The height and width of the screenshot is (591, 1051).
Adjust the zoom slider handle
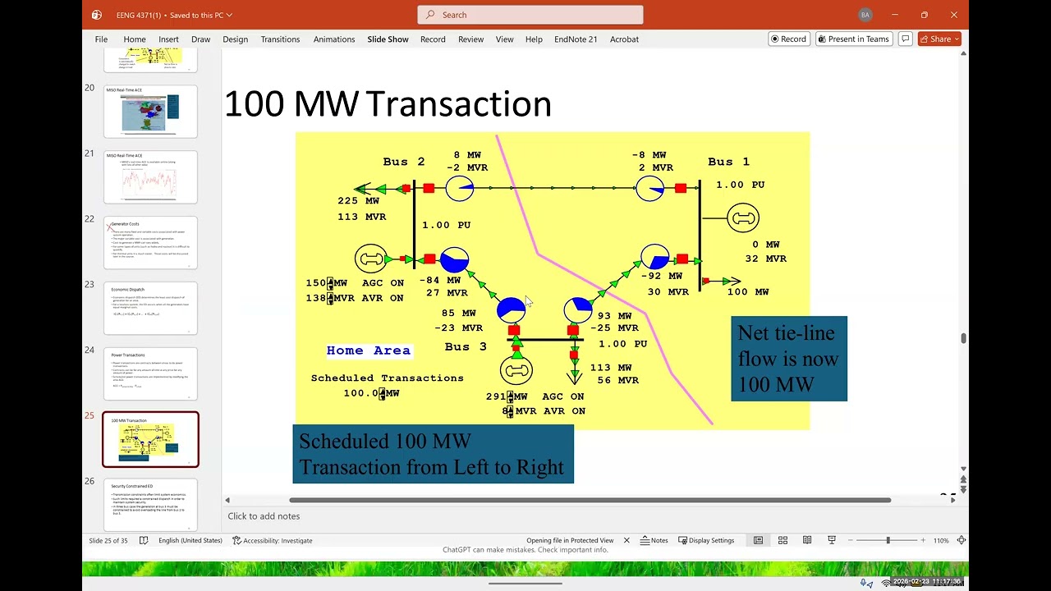(x=888, y=540)
